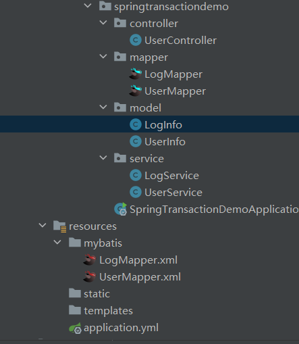Click the application.yml Spring config icon

(x=75, y=328)
